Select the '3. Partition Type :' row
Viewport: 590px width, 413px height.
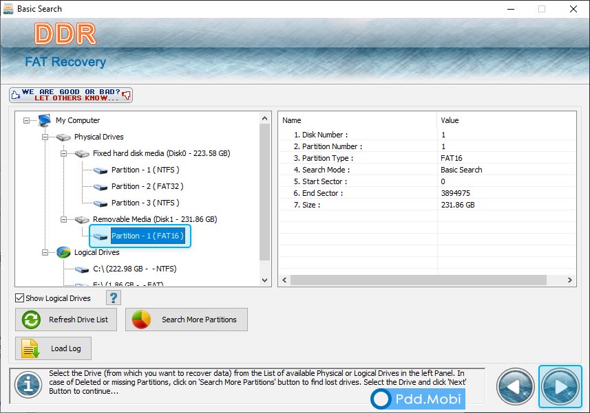coord(428,158)
